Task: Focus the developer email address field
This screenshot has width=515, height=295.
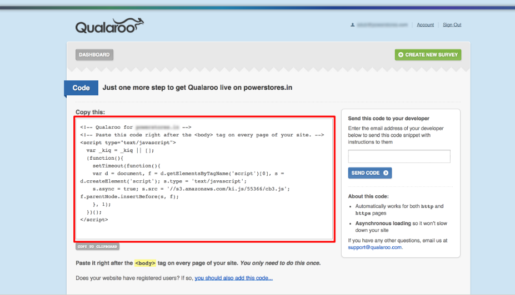Action: [x=399, y=157]
